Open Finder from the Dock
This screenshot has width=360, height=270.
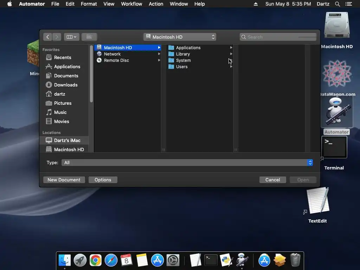(65, 260)
